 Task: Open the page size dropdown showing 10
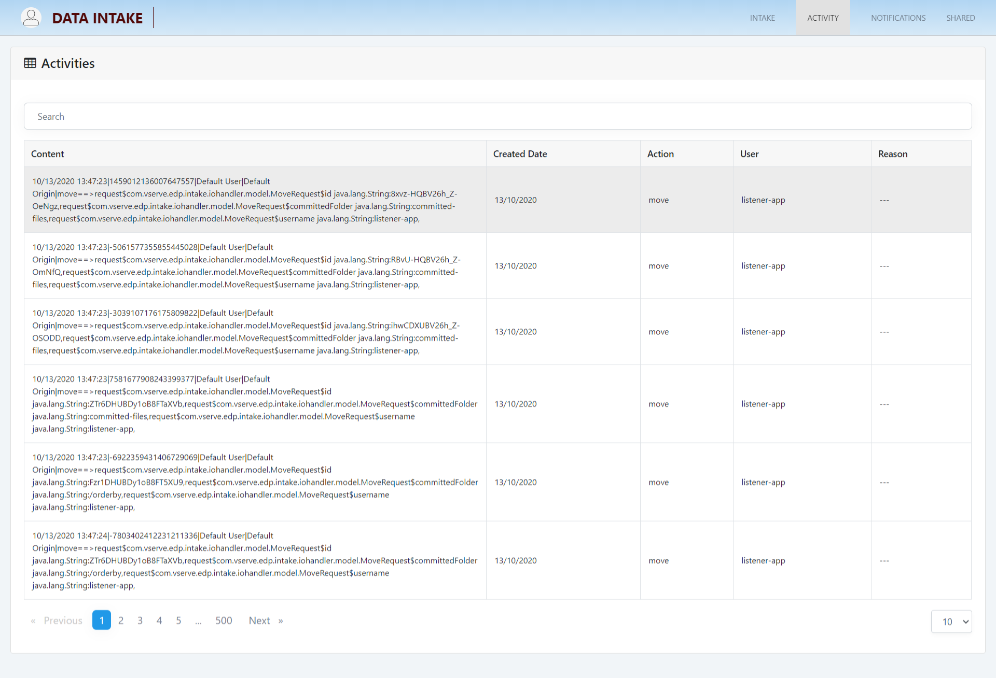[x=951, y=621]
